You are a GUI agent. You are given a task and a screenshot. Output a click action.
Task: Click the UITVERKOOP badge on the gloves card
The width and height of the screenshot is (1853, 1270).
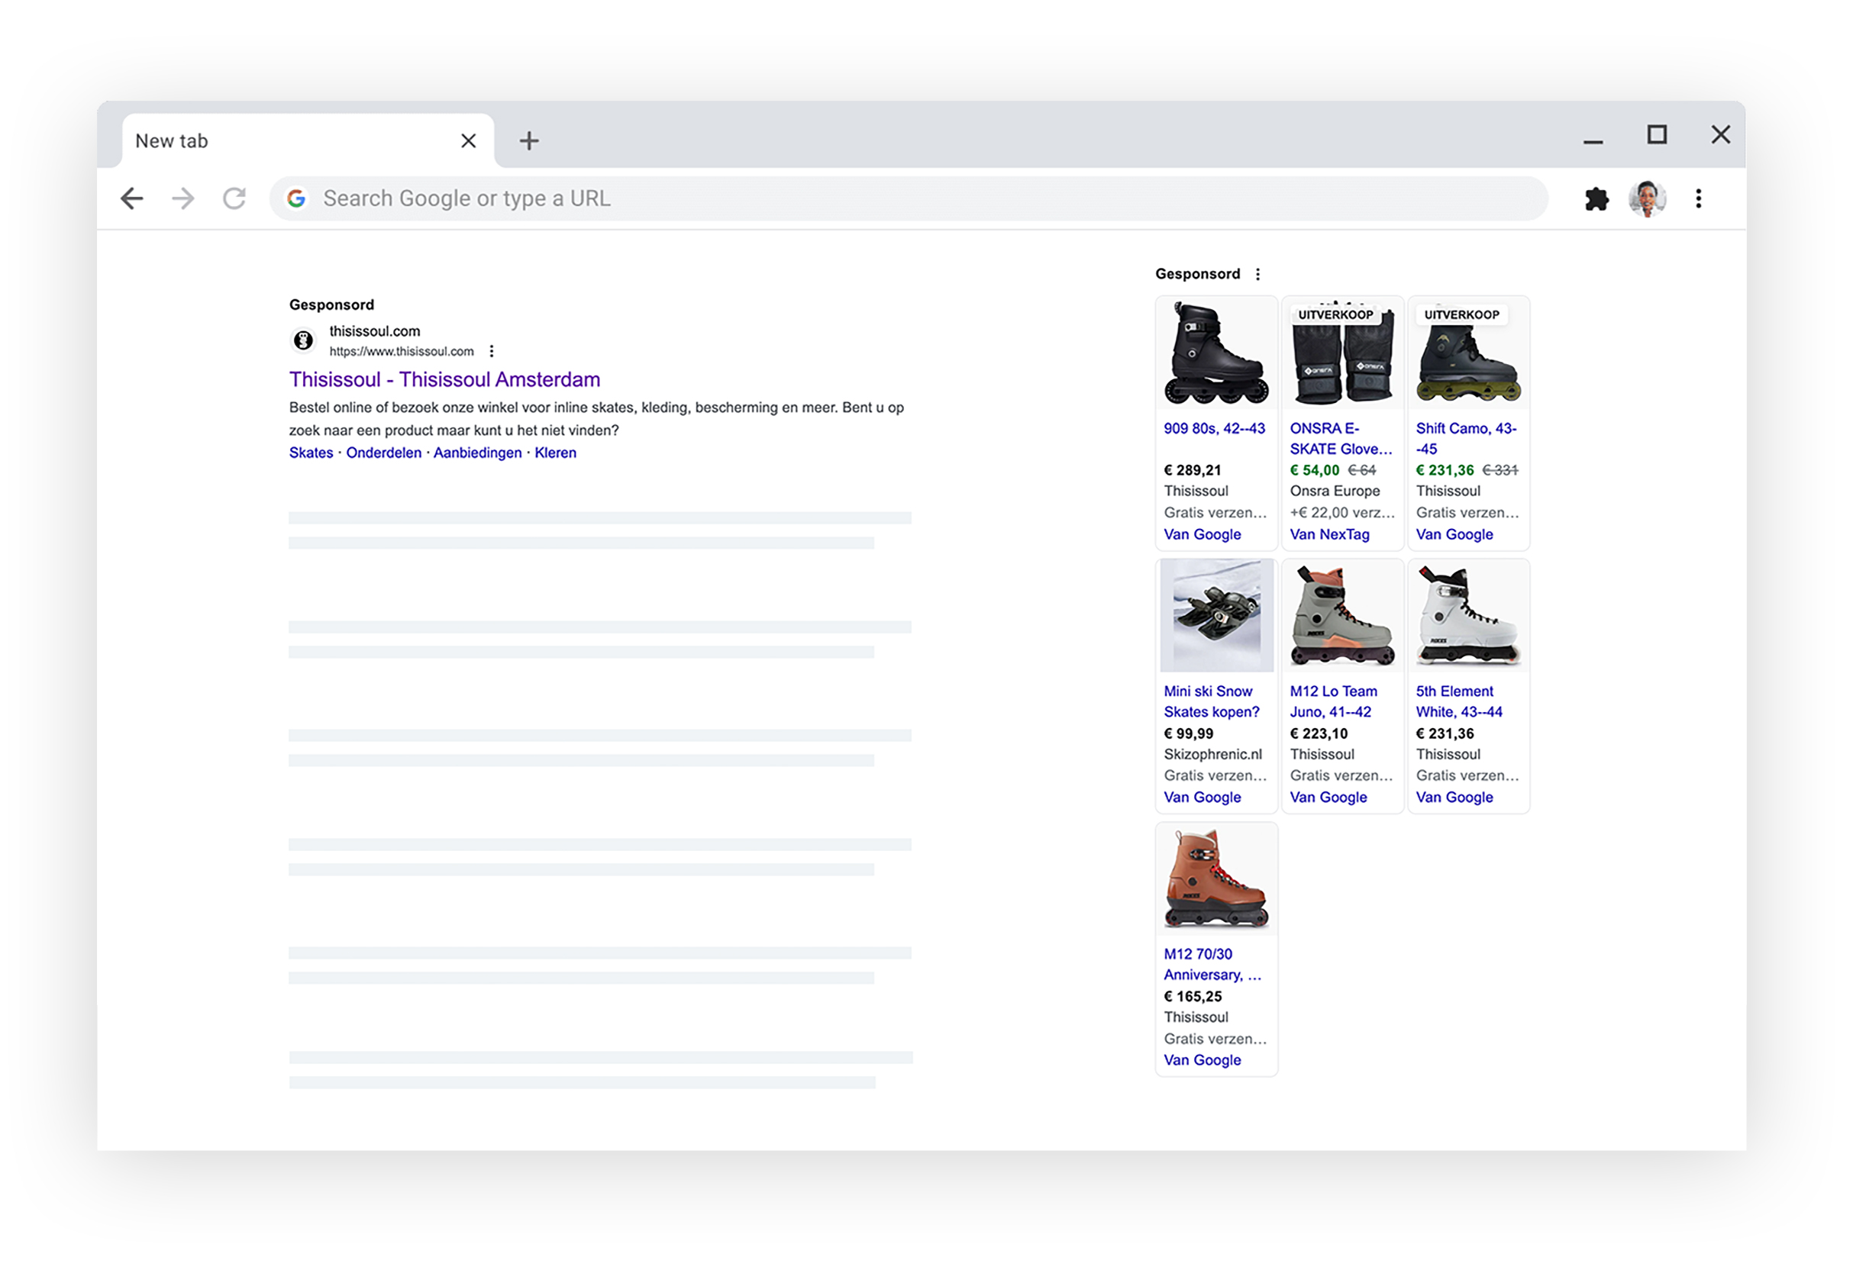click(1335, 315)
